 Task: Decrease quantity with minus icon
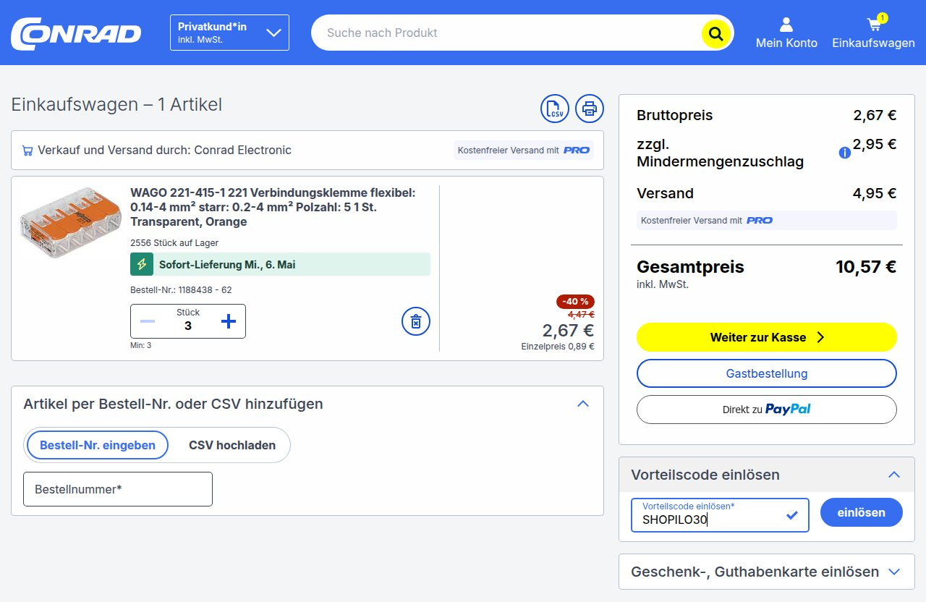pyautogui.click(x=148, y=321)
